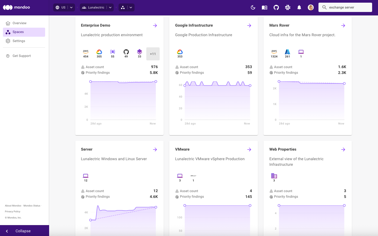Open the Slack community icon
Screen dimensions: 378x236
coord(288,7)
